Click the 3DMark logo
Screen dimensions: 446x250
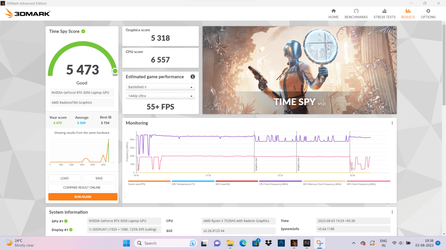[x=28, y=14]
